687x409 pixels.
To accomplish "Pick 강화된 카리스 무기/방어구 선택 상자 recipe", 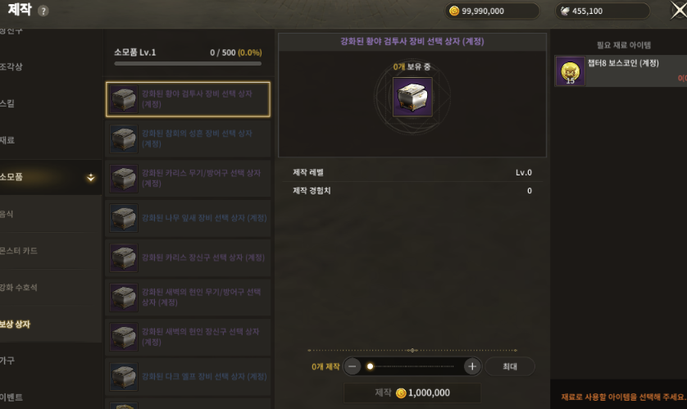I will tap(188, 178).
